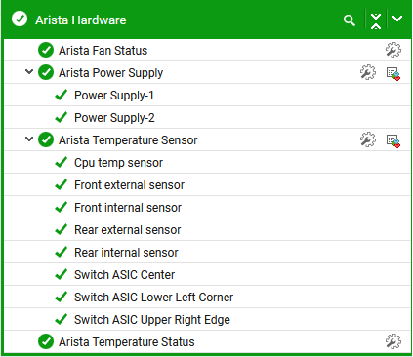The width and height of the screenshot is (413, 357).
Task: Click the wrench gear icon for Arista Temperature Sensor
Action: pyautogui.click(x=368, y=139)
